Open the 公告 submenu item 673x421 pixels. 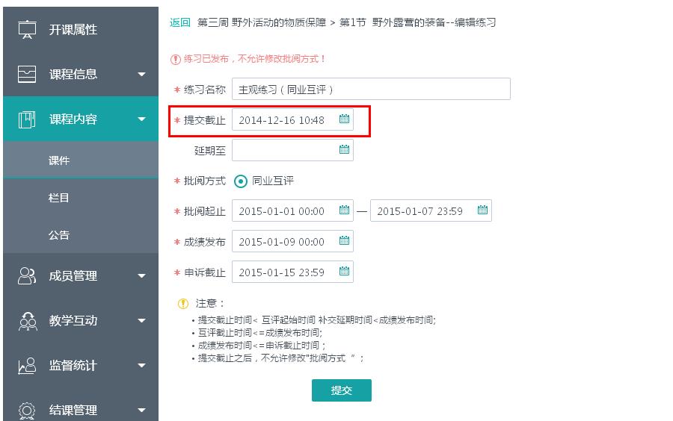click(x=59, y=235)
